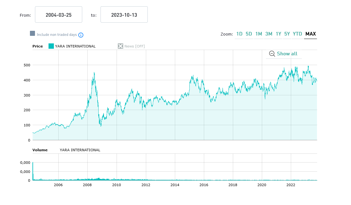
Task: Select 5D zoom range
Action: 249,34
